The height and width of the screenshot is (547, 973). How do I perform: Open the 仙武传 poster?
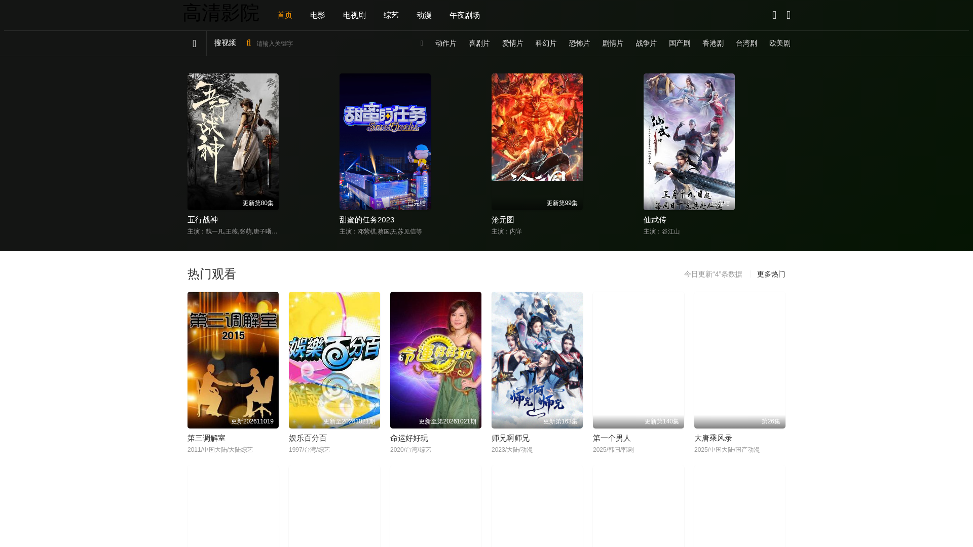[x=689, y=142]
